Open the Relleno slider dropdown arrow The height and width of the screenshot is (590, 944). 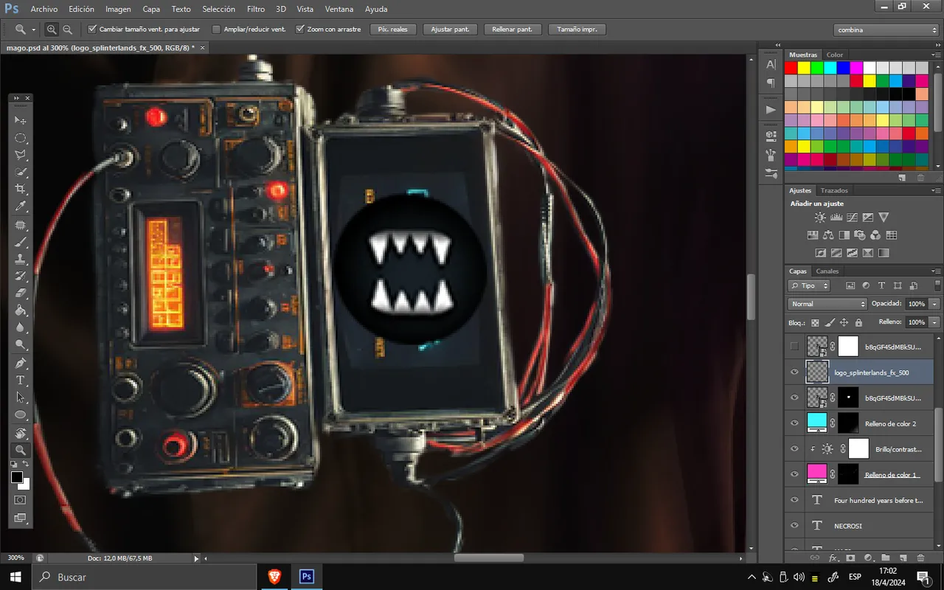pyautogui.click(x=935, y=322)
